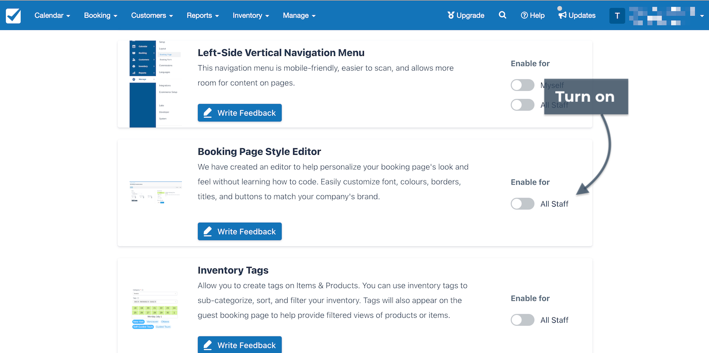Click the checkmark logo in the header

(x=13, y=15)
